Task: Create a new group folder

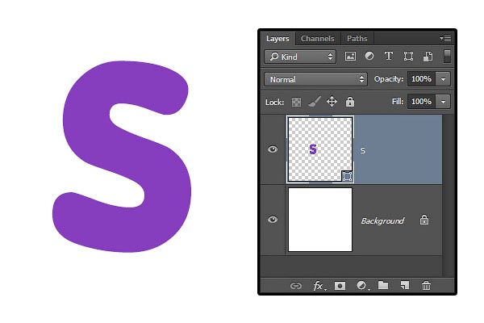Action: click(x=383, y=285)
